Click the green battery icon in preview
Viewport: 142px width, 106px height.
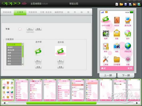131,12
